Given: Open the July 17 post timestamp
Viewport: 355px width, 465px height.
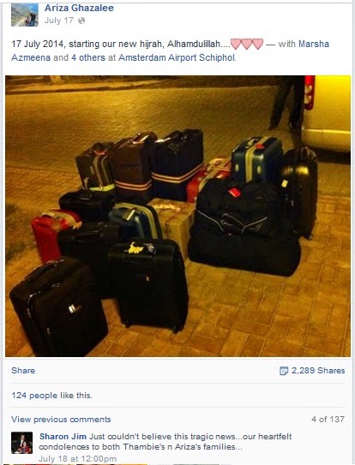Looking at the screenshot, I should coord(59,21).
